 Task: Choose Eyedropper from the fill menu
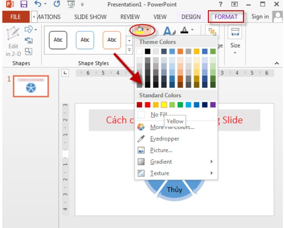(x=164, y=139)
